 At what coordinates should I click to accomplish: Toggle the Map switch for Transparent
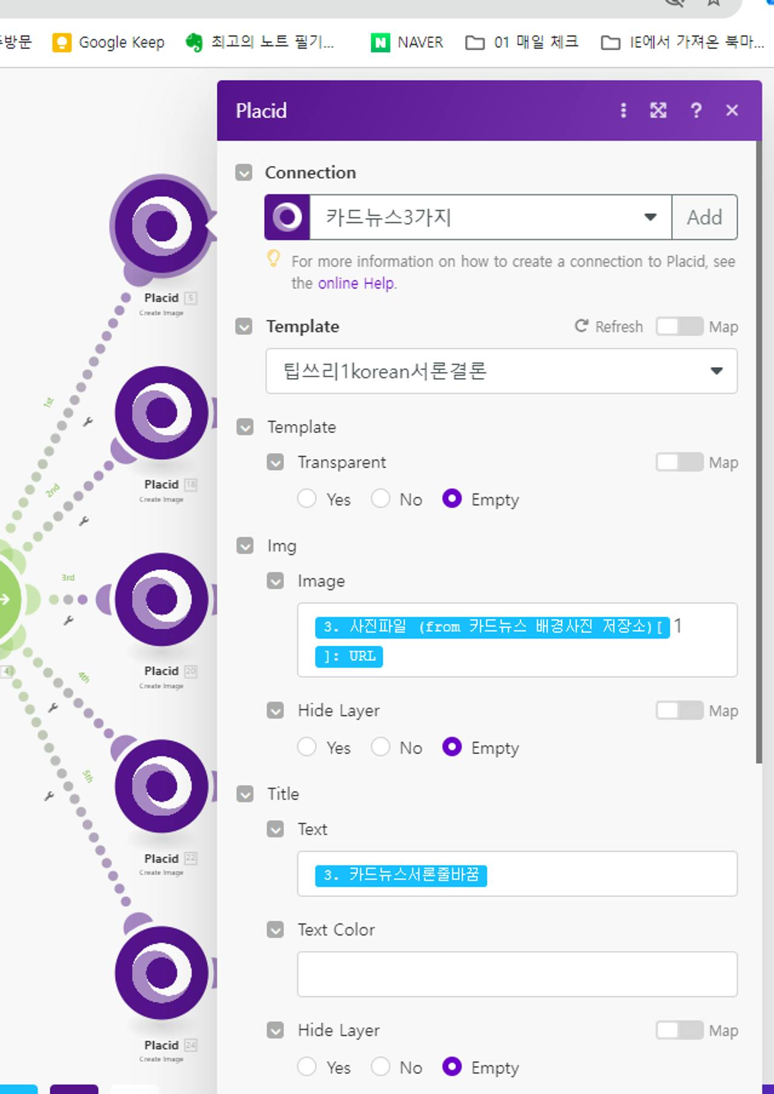(680, 463)
